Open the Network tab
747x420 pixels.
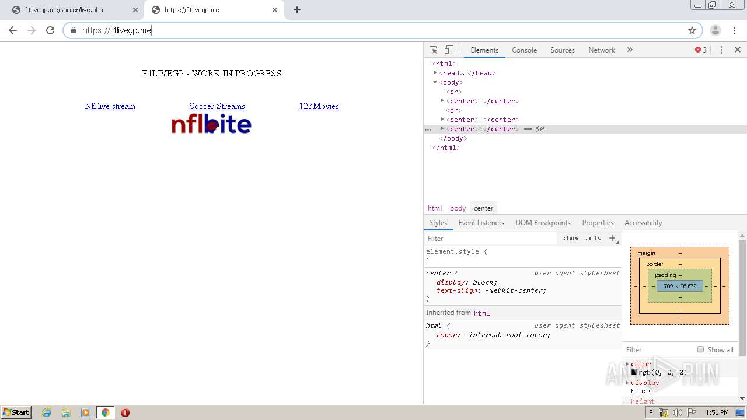pyautogui.click(x=602, y=50)
